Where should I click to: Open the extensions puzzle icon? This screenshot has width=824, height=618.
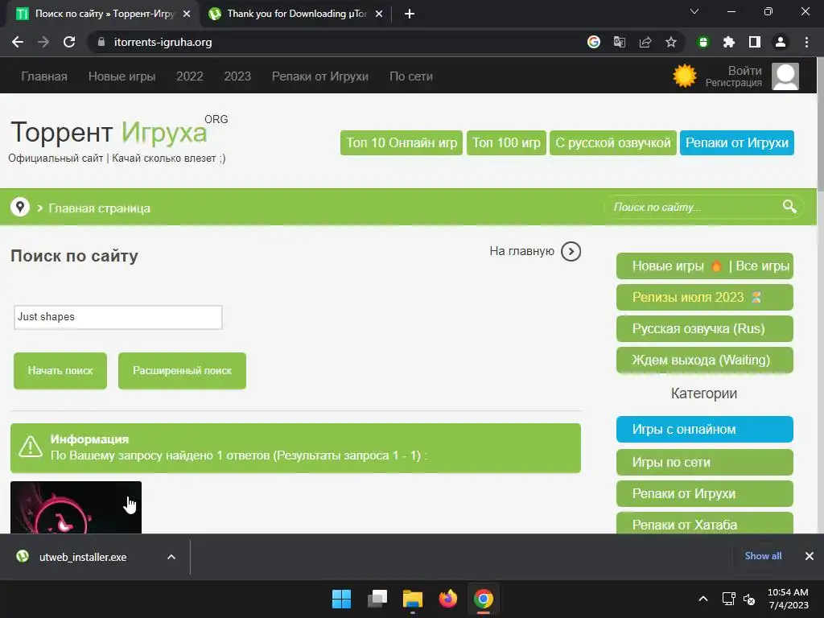click(728, 42)
